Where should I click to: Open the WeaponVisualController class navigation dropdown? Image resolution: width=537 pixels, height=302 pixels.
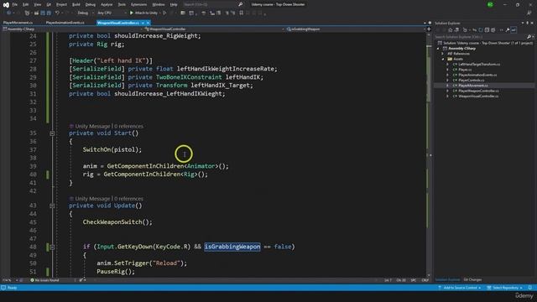[214, 29]
